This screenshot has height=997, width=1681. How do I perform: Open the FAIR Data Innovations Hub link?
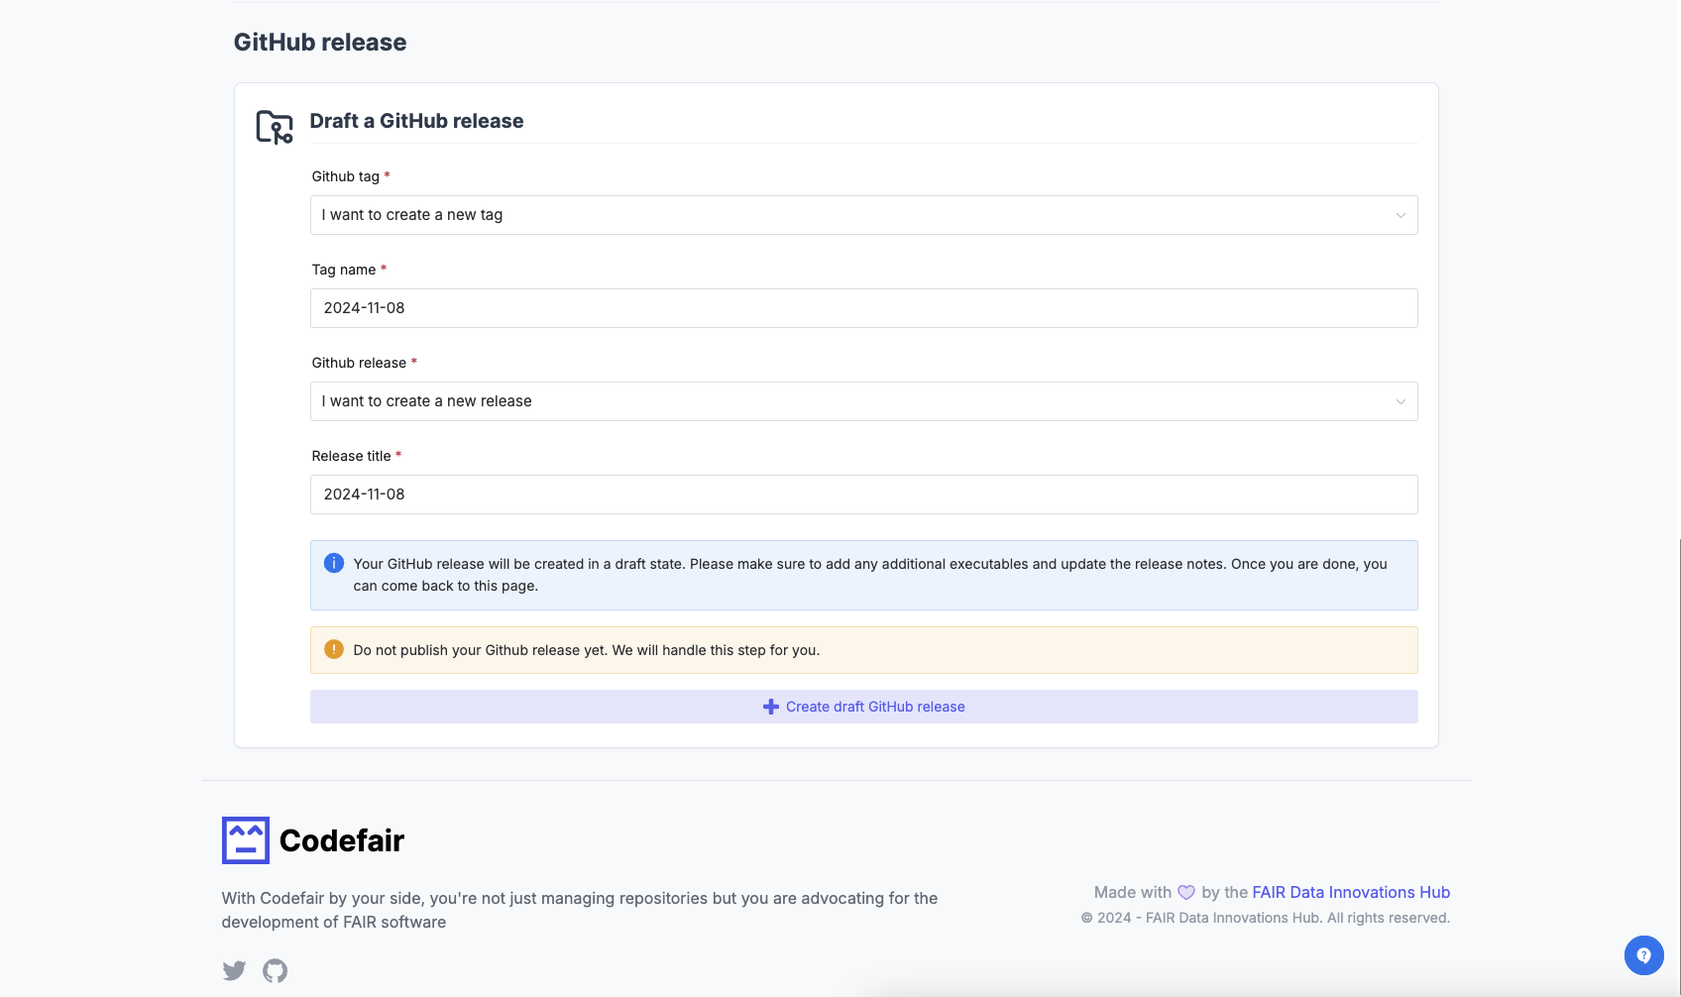point(1351,892)
